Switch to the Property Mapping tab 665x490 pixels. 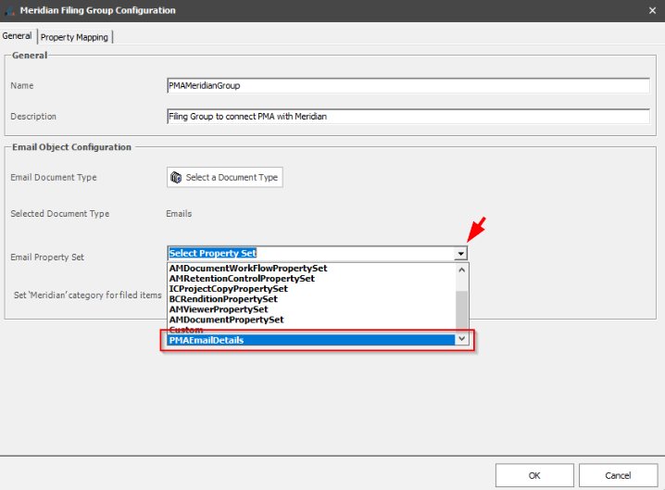coord(75,37)
